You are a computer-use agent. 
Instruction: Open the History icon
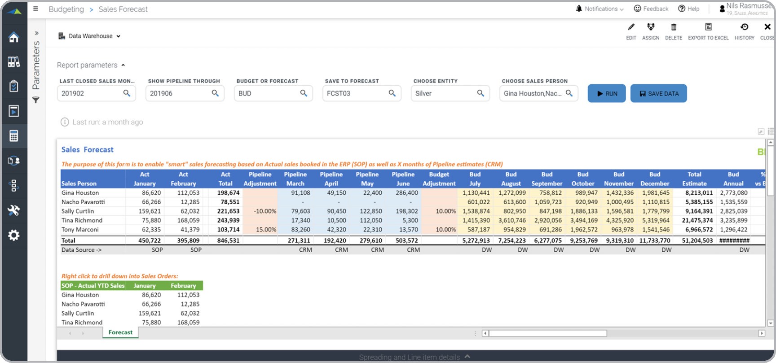744,31
